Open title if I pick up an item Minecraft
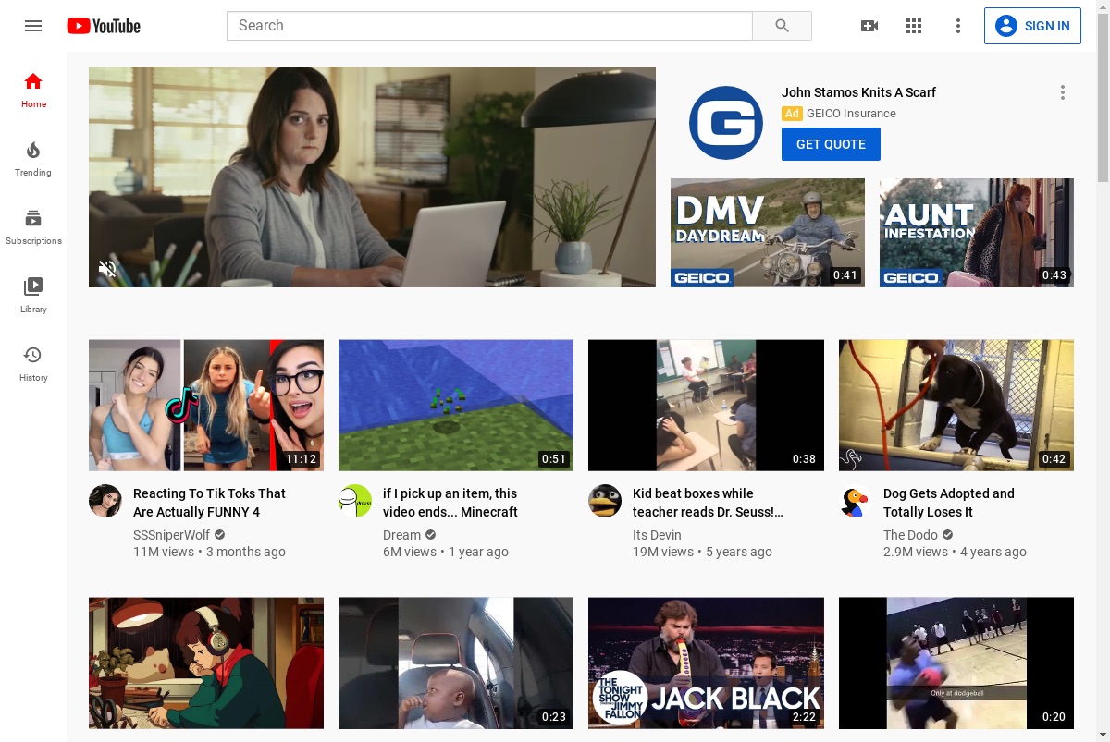 [450, 503]
